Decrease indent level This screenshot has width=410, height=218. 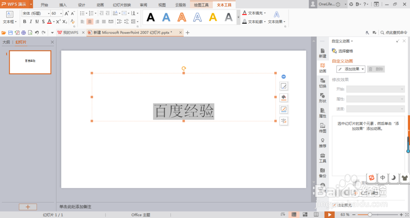[101, 13]
